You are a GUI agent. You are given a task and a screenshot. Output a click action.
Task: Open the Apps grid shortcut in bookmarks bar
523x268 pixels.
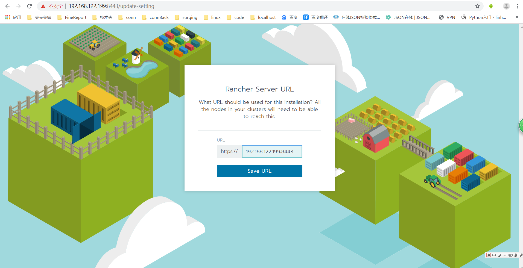pyautogui.click(x=13, y=17)
